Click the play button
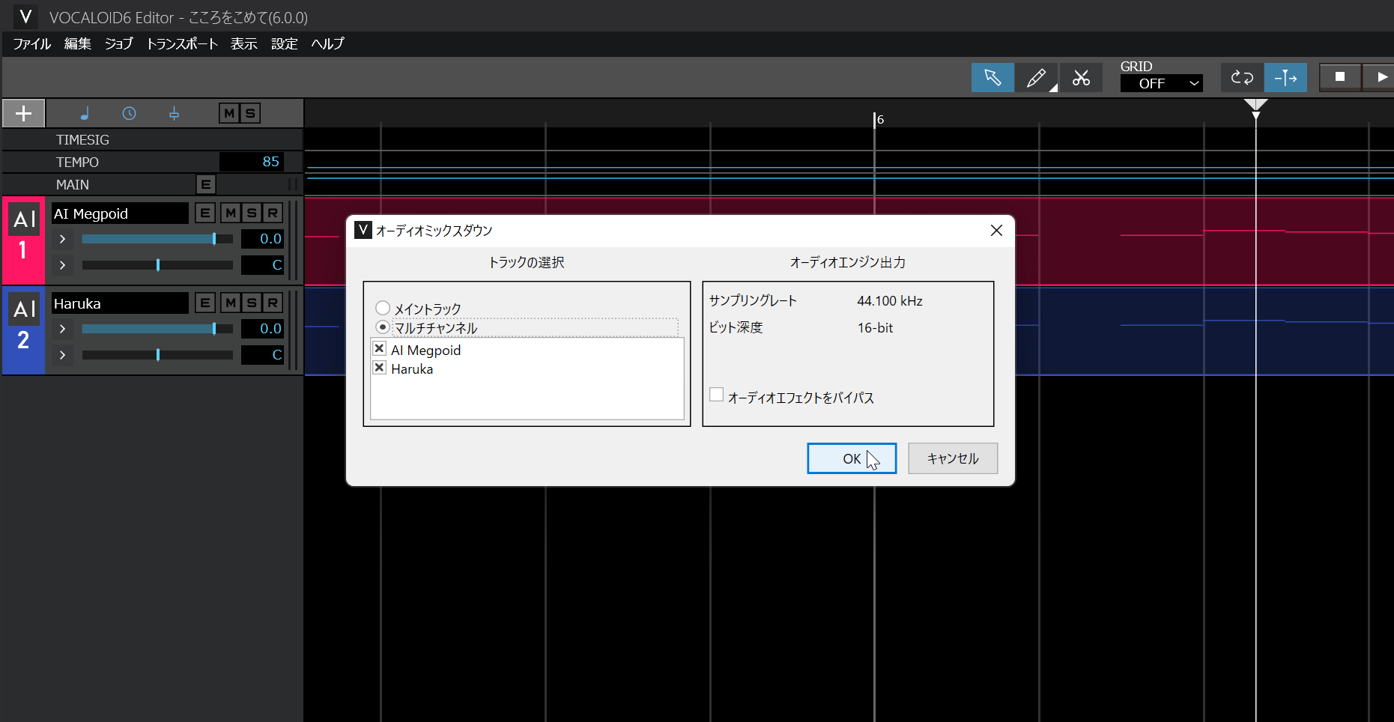This screenshot has width=1394, height=722. pos(1379,76)
